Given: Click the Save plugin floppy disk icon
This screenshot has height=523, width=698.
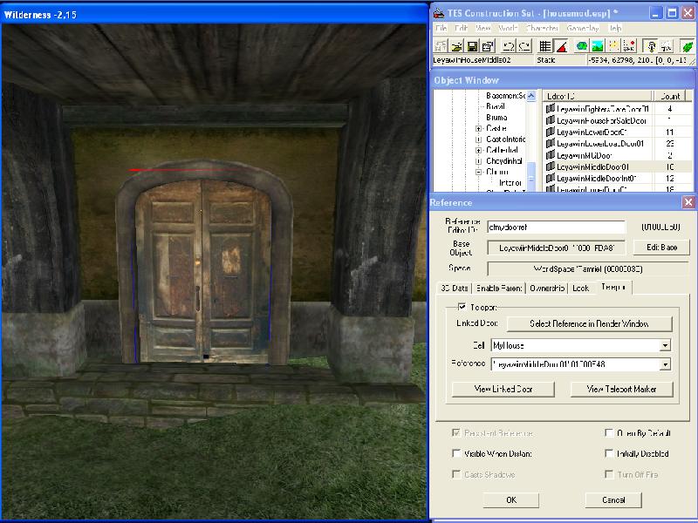Looking at the screenshot, I should coord(472,46).
